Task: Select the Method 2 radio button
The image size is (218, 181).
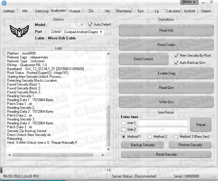Action: point(150,137)
